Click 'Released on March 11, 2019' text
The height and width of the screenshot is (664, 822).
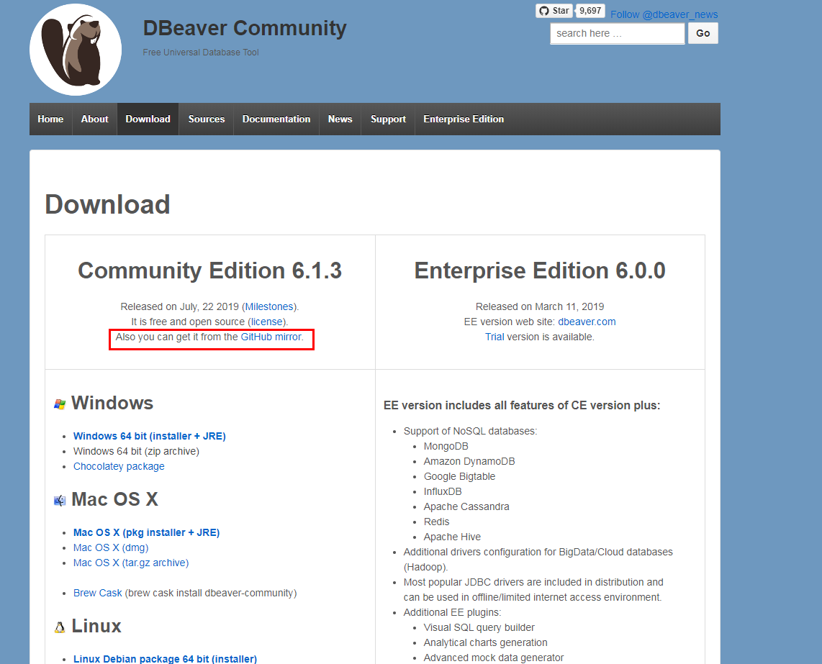tap(539, 306)
